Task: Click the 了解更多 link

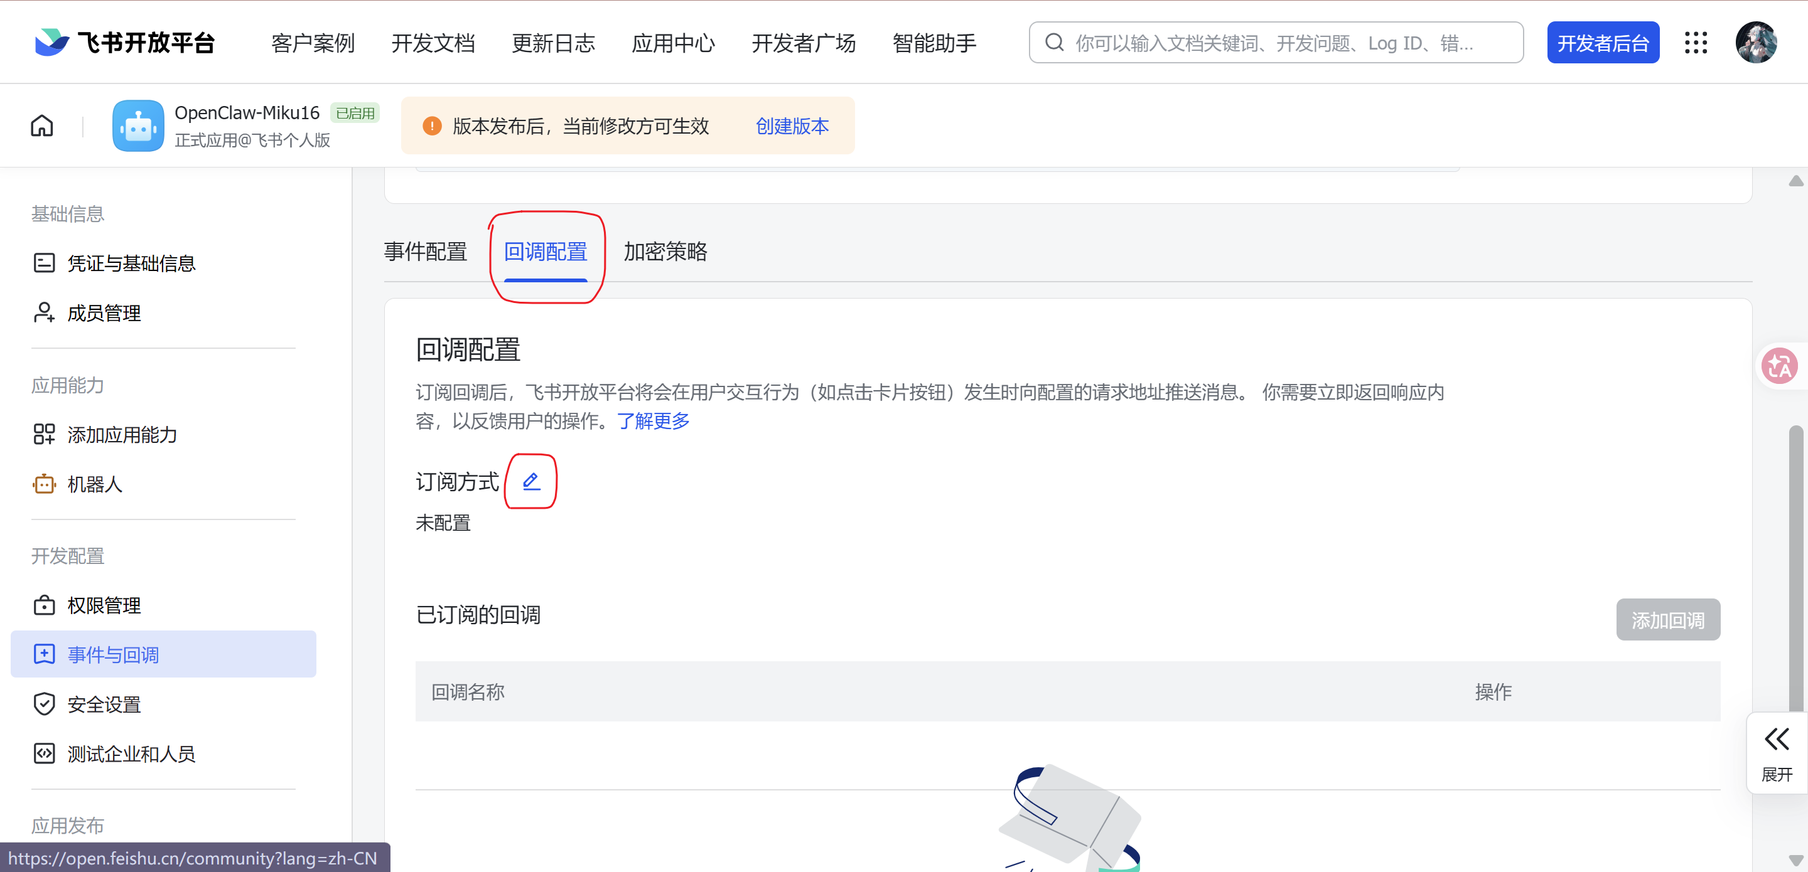Action: coord(653,421)
